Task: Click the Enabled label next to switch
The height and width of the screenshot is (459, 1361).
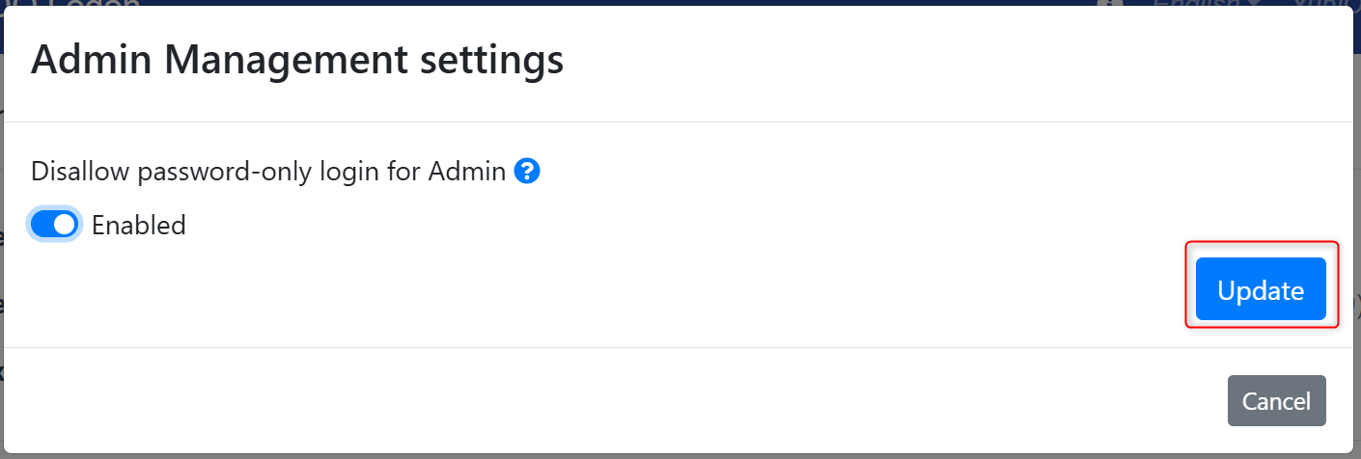Action: (x=138, y=226)
